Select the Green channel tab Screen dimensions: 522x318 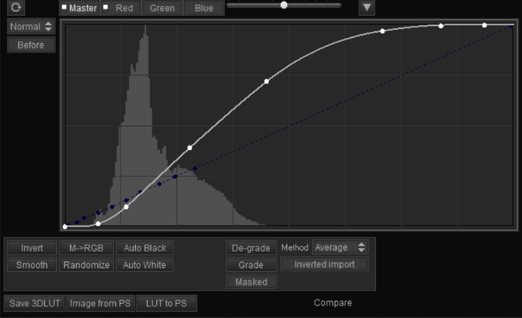pyautogui.click(x=162, y=8)
